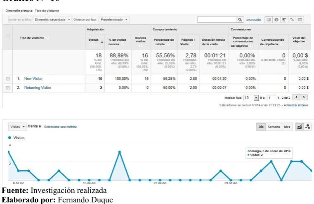The width and height of the screenshot is (314, 204).
Task: Click the Actualizar informe link
Action: (296, 105)
